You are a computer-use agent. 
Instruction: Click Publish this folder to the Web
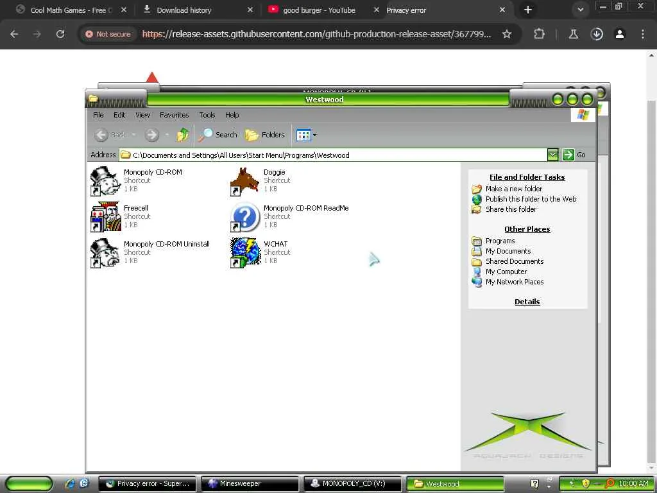tap(531, 199)
